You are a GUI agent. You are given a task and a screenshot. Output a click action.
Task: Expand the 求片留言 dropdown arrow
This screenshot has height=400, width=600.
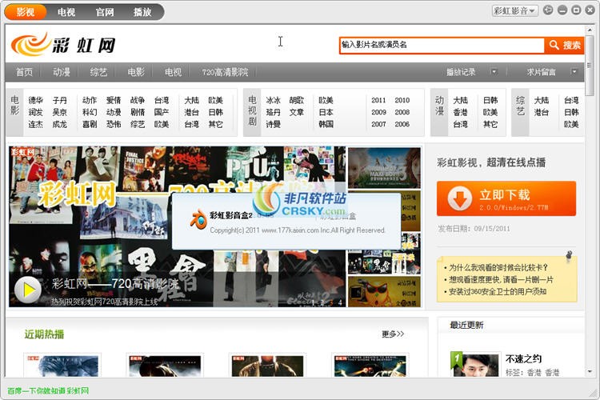(574, 71)
